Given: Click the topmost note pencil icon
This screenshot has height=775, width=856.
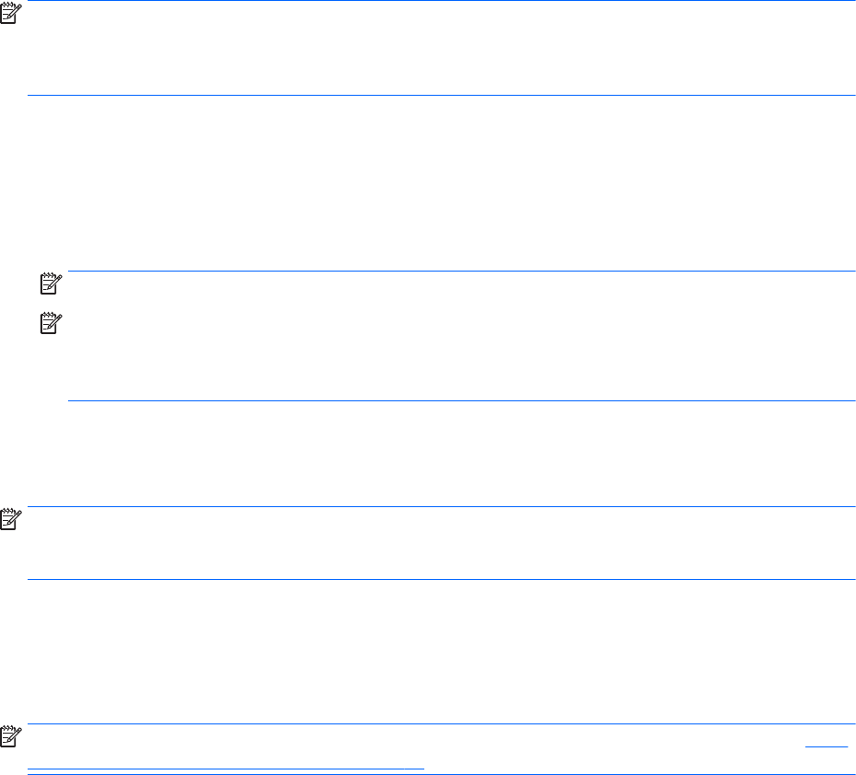Looking at the screenshot, I should tap(10, 10).
